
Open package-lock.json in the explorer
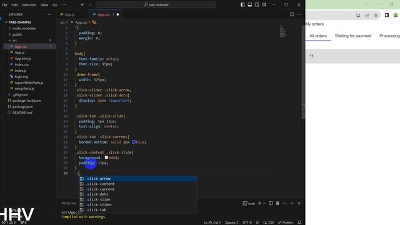(26, 101)
